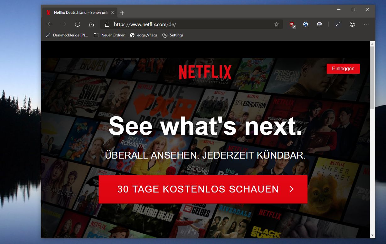Open the Settings bookmark
Screen dimensions: 386x244
point(173,35)
